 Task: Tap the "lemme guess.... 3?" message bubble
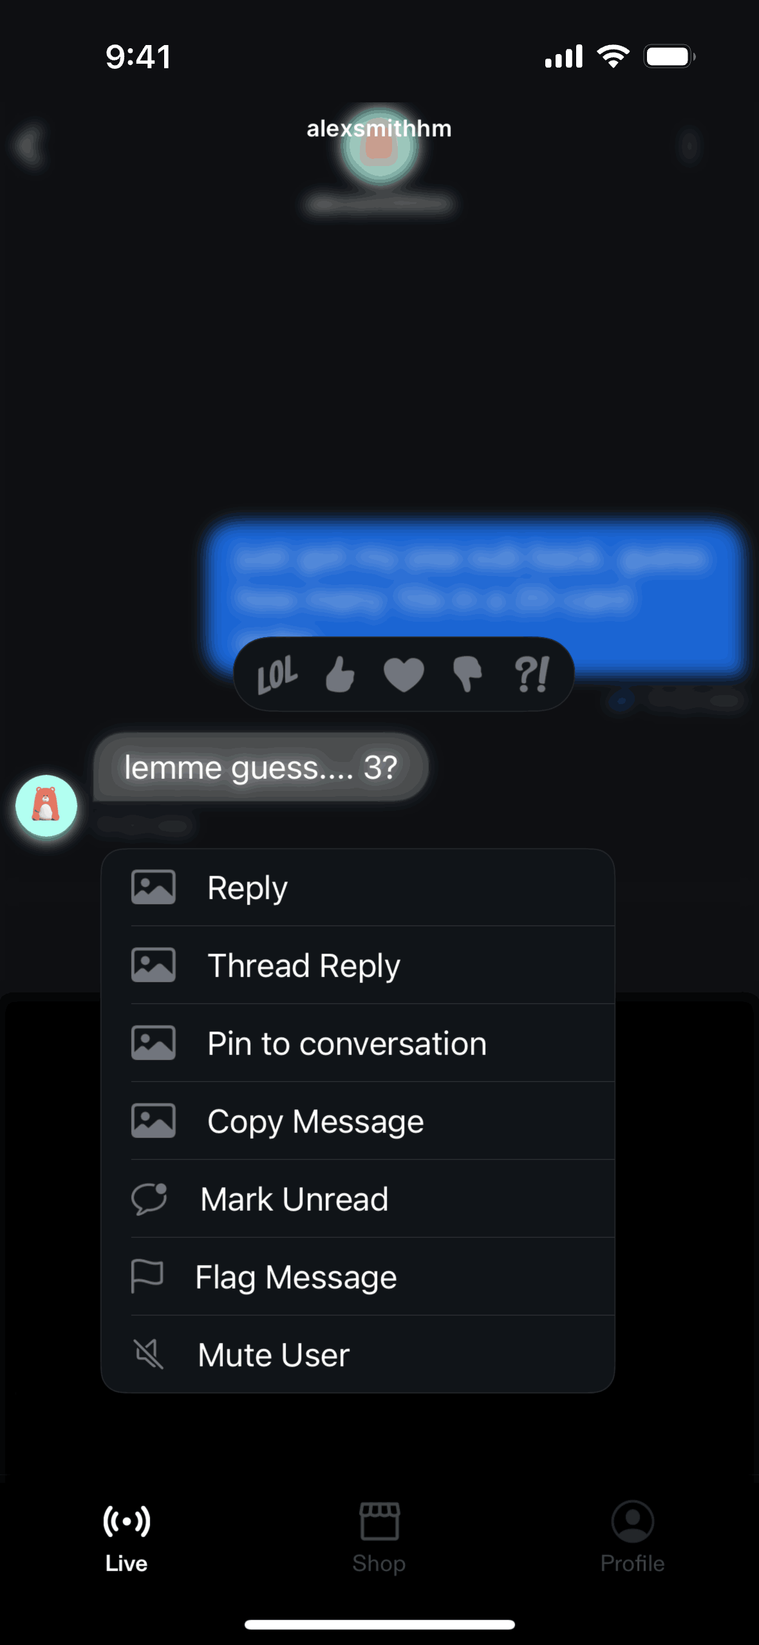[x=261, y=767]
